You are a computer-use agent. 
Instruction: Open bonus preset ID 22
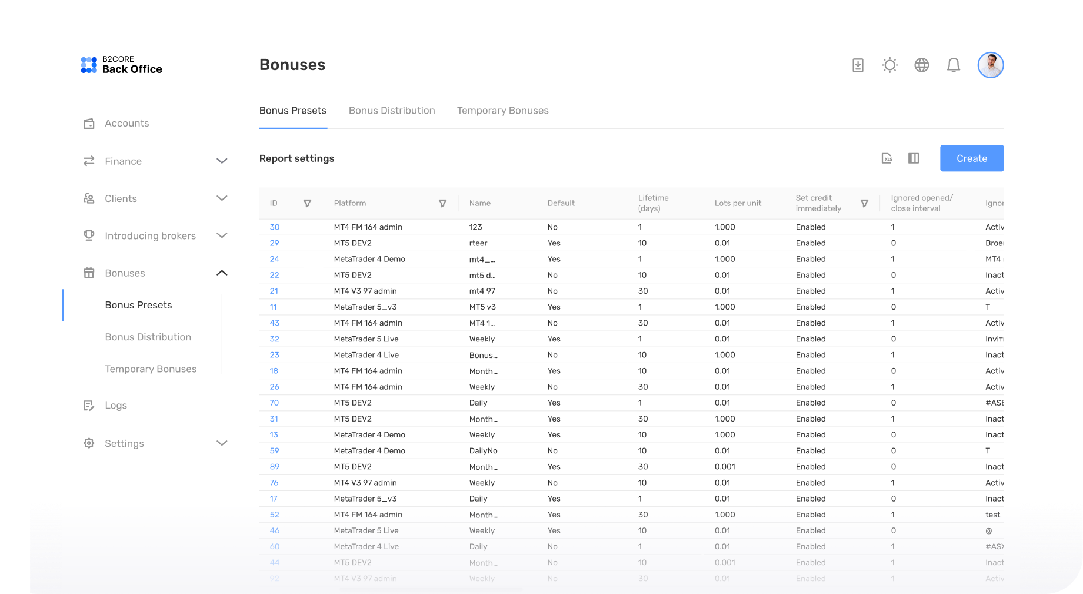275,275
